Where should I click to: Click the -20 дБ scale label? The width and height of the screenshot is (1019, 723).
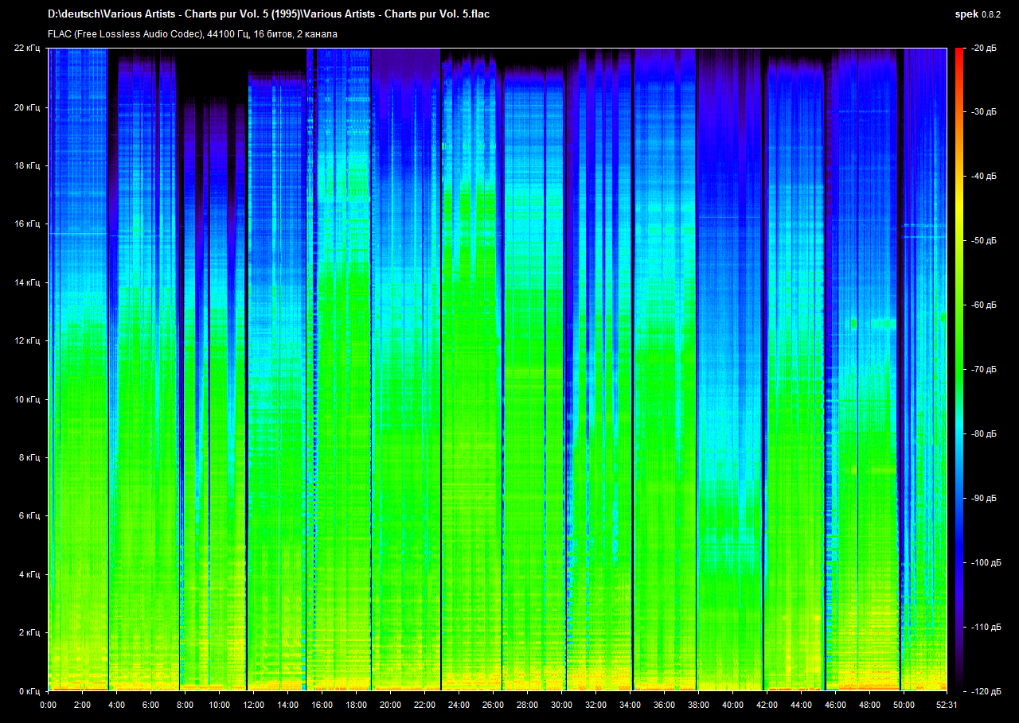coord(984,49)
